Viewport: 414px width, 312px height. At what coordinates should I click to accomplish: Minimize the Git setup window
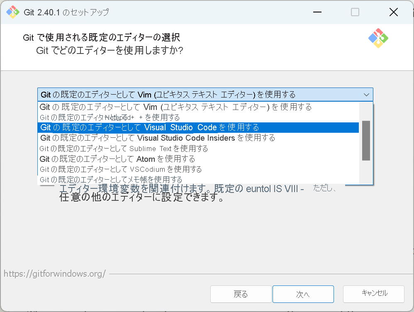[x=317, y=12]
